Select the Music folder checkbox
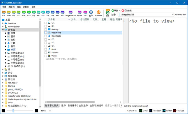188x114 pixels. 45,49
